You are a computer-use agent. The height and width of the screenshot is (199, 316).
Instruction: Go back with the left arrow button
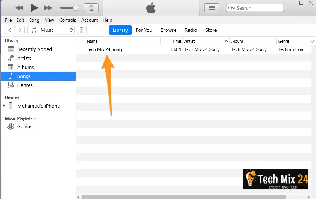(10, 30)
